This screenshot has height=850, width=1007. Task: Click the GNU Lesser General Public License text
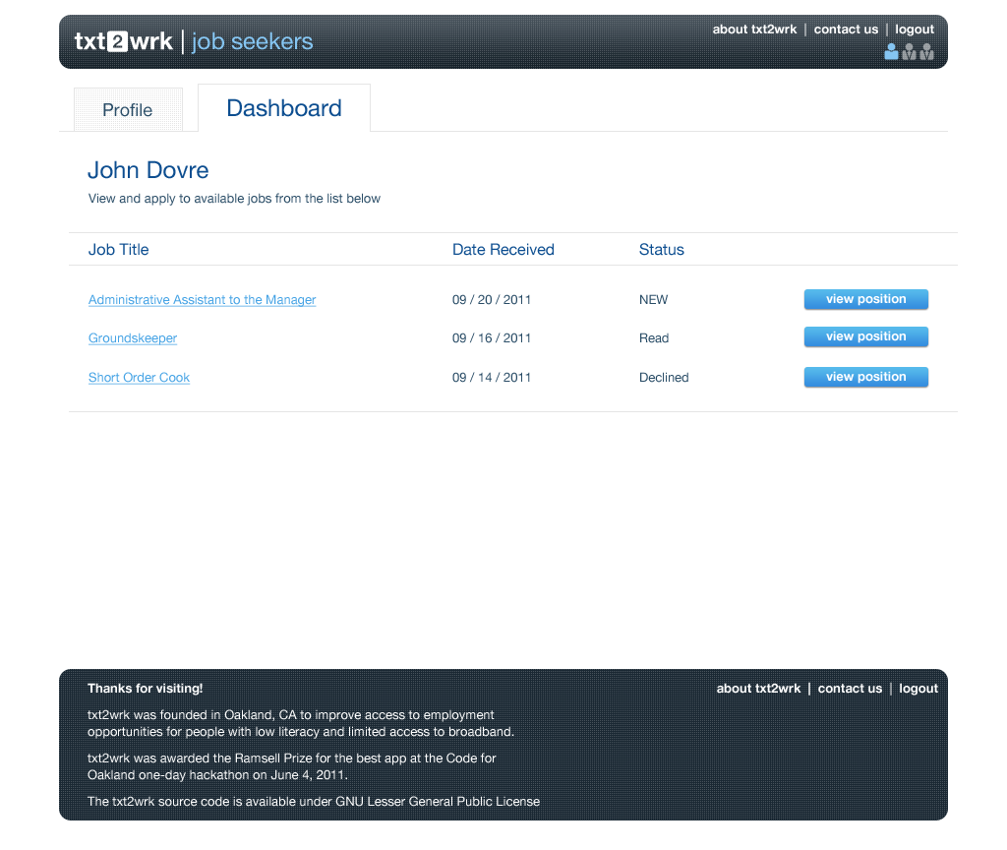[438, 802]
